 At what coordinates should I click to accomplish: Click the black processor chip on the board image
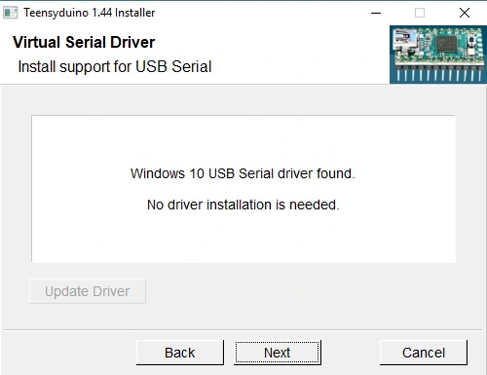[x=447, y=43]
